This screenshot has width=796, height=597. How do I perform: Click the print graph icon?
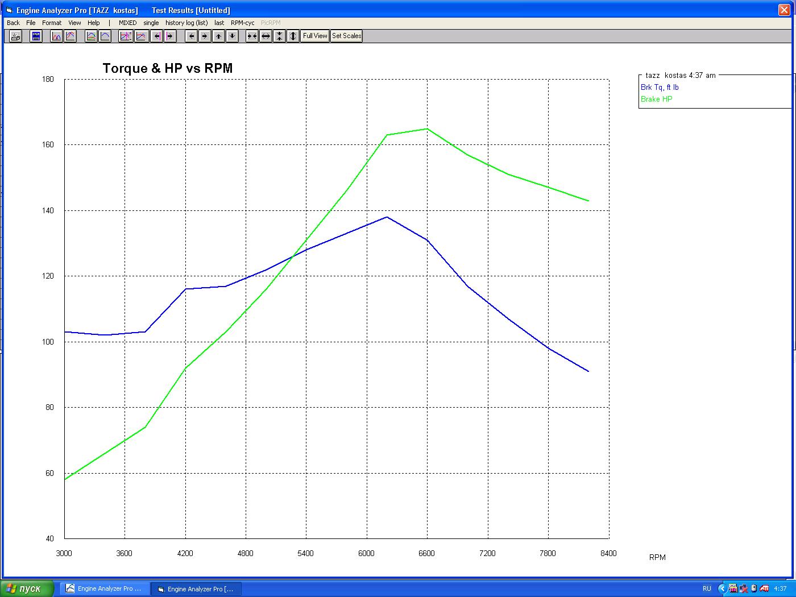[15, 36]
